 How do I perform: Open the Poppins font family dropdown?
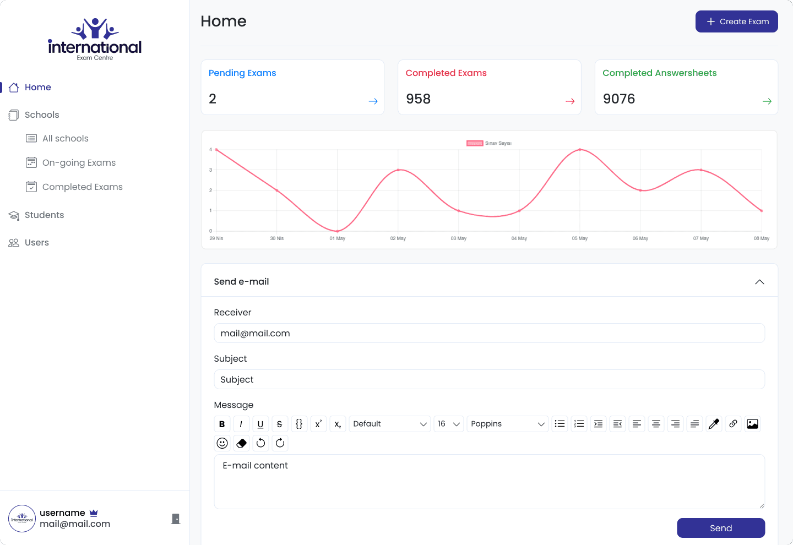point(508,424)
